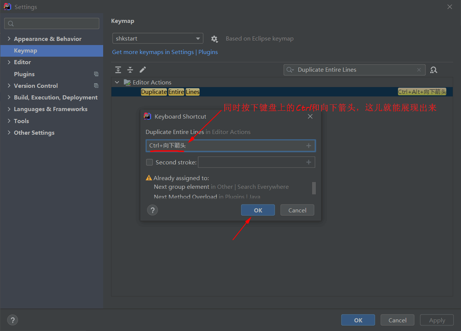Click the Collapse All icon in Keymap toolbar
The width and height of the screenshot is (461, 331).
(x=130, y=70)
